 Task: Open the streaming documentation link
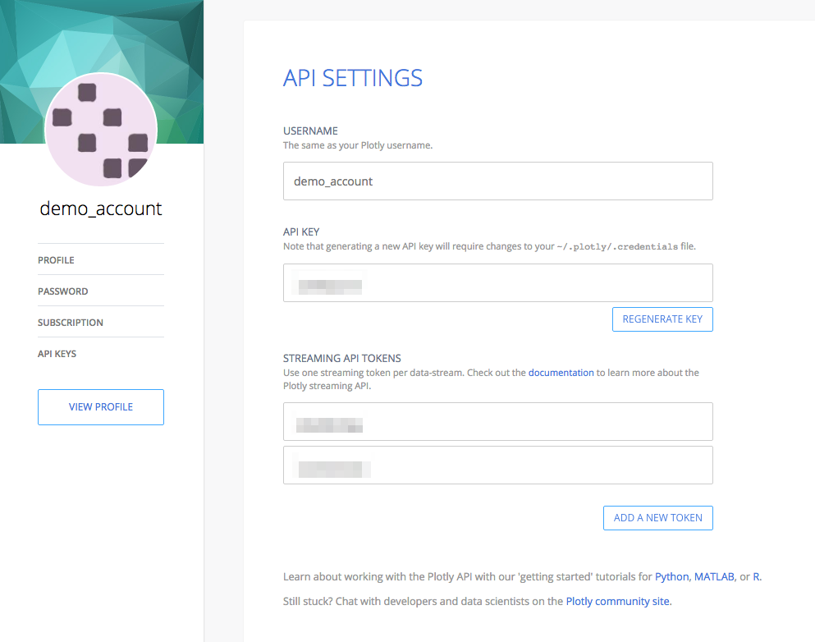[561, 373]
